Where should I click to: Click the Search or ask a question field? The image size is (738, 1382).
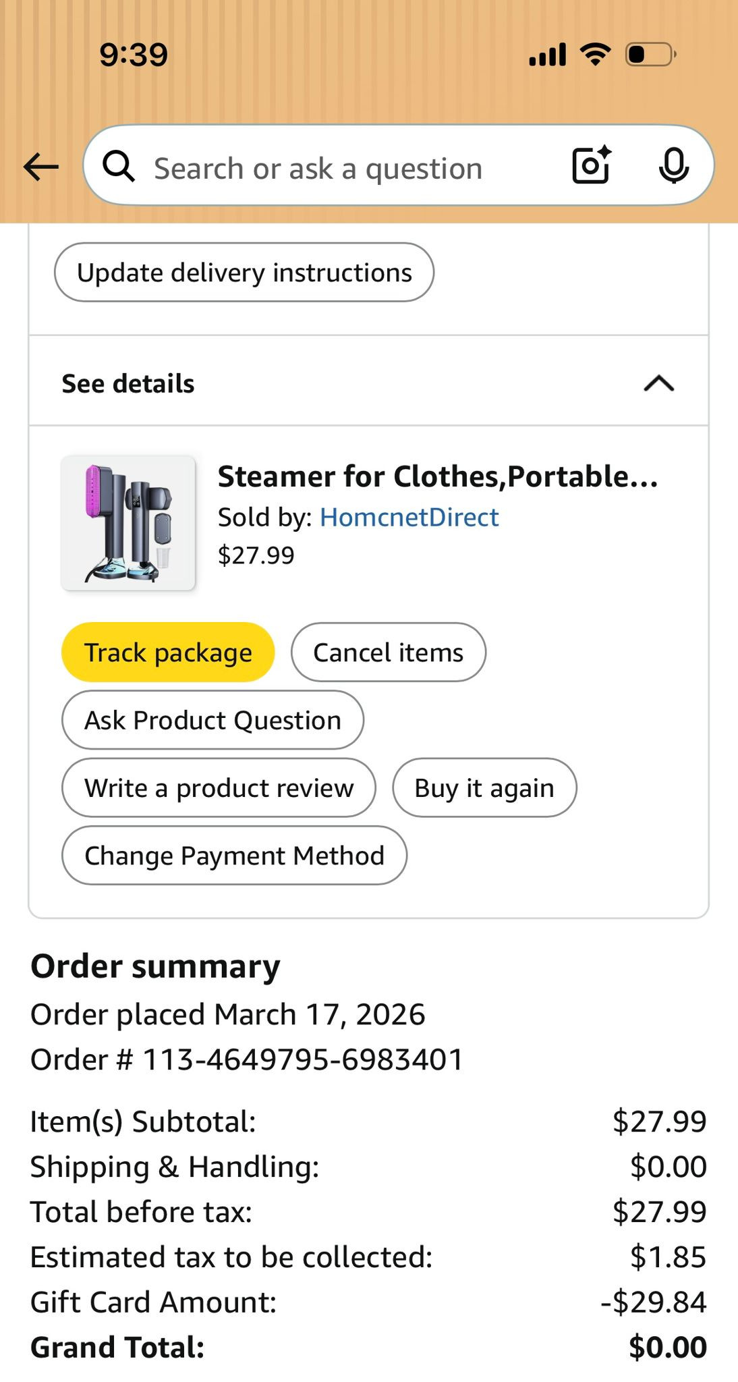[337, 167]
